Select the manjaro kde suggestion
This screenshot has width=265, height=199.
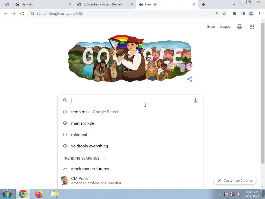click(x=130, y=123)
